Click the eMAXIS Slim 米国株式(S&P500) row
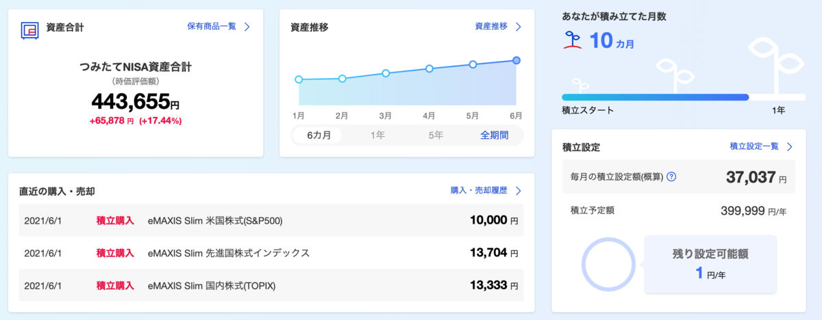 pos(271,220)
